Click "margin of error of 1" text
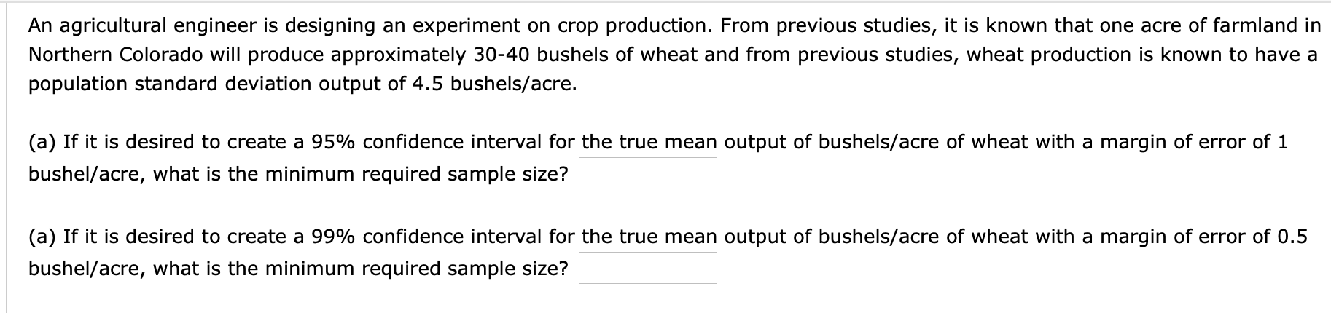This screenshot has width=1331, height=313. tap(1193, 142)
